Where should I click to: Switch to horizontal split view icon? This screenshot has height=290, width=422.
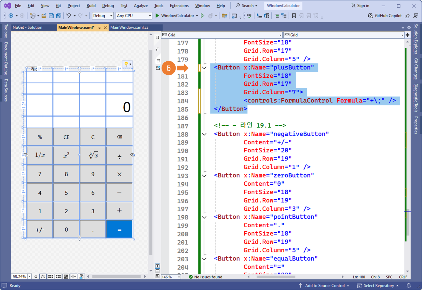(x=158, y=271)
